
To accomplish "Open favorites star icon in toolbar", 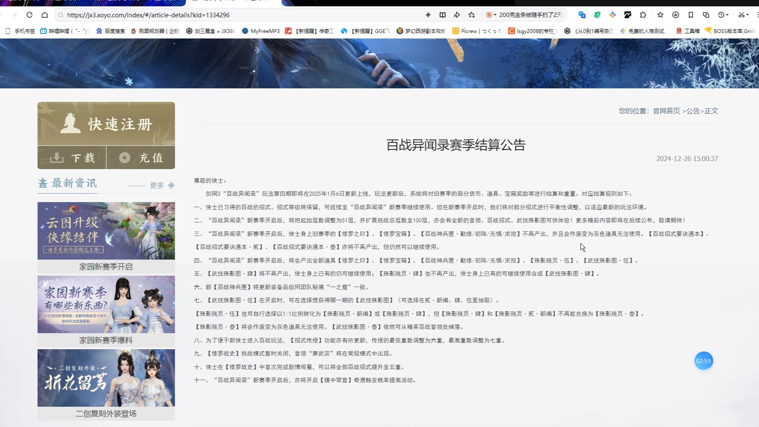I will click(660, 15).
